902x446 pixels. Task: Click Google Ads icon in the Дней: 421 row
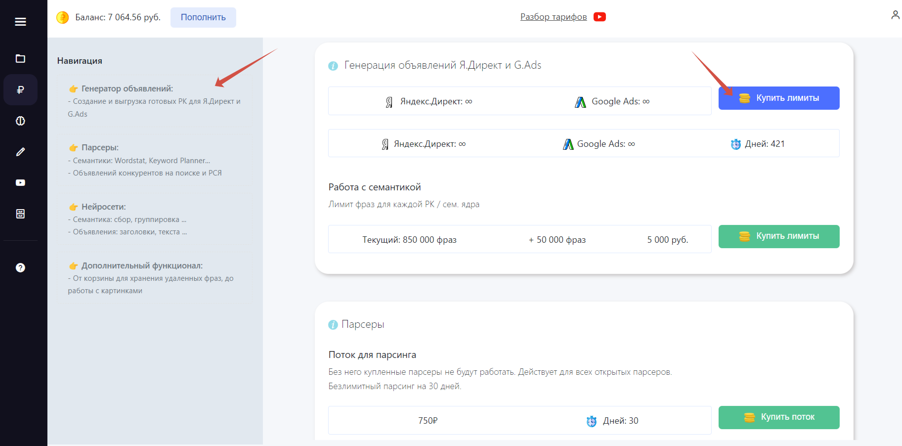coord(568,144)
